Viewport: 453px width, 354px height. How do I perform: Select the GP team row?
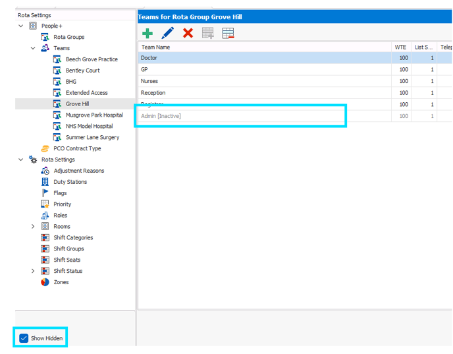(x=295, y=69)
